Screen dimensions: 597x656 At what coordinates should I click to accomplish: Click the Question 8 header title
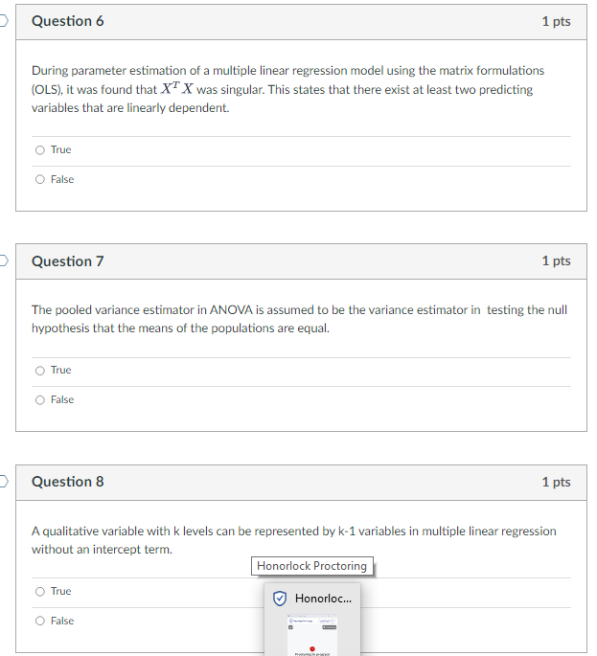(x=68, y=482)
